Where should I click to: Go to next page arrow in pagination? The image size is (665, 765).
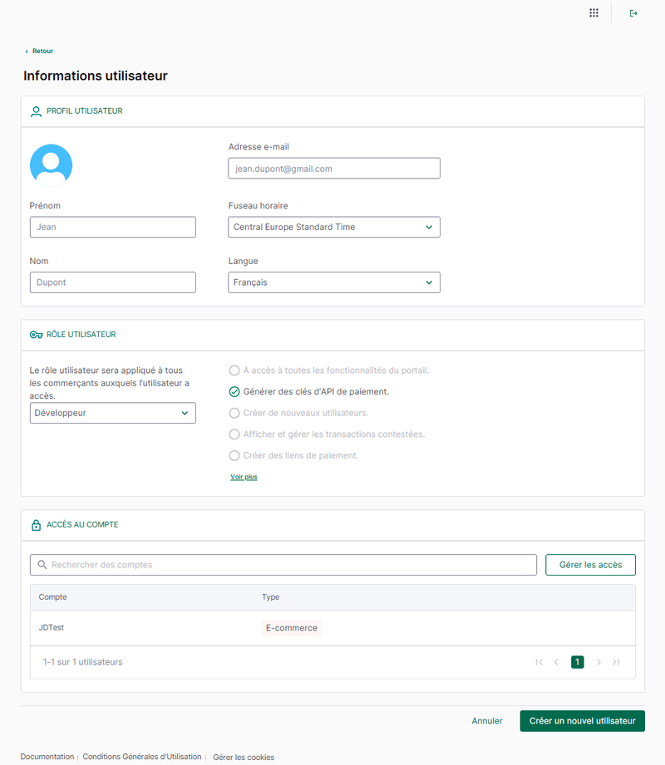(x=598, y=662)
